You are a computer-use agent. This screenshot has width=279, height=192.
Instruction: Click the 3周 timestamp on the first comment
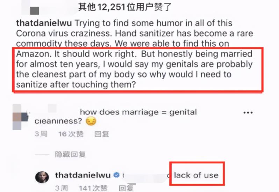tap(41, 134)
